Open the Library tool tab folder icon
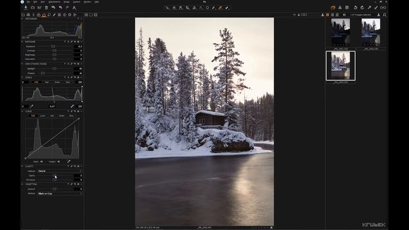Screen dimensions: 409x230 (x=23, y=15)
